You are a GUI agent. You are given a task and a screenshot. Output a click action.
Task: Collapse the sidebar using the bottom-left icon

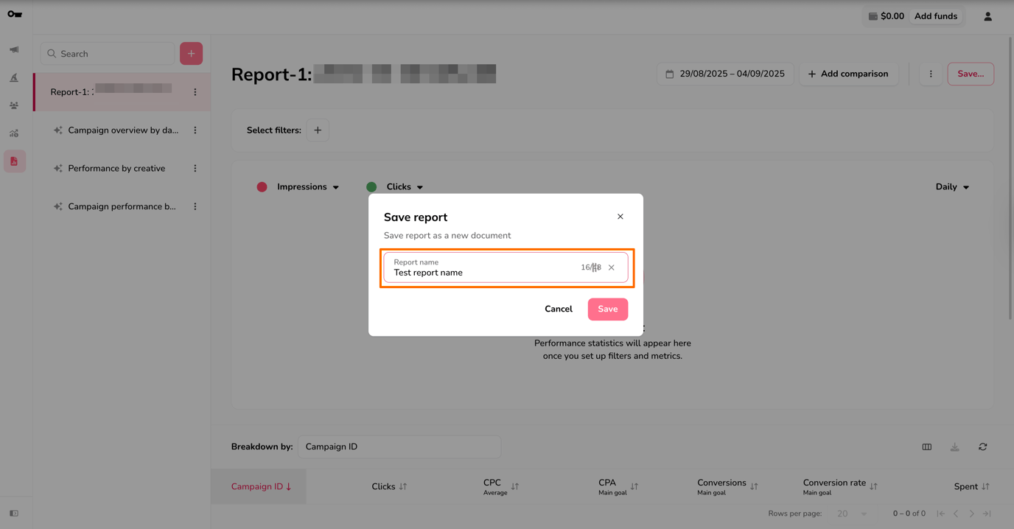point(15,513)
